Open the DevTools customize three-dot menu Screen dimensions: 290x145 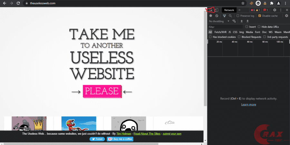[281, 10]
